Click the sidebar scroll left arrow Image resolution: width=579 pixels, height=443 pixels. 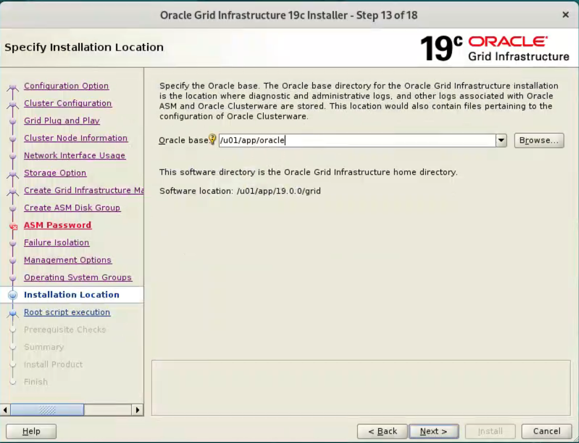pos(5,410)
